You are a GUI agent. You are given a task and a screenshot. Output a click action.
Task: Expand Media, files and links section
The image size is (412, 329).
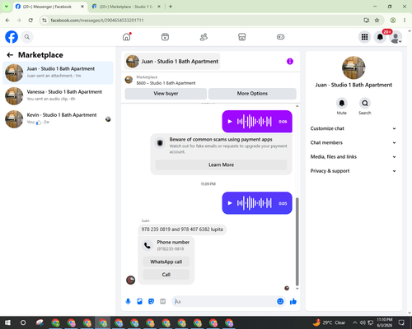353,157
